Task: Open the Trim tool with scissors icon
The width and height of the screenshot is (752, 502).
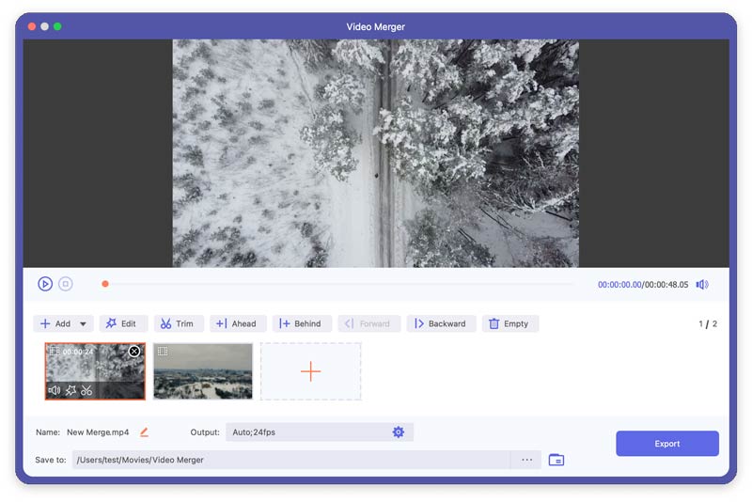Action: pos(176,323)
